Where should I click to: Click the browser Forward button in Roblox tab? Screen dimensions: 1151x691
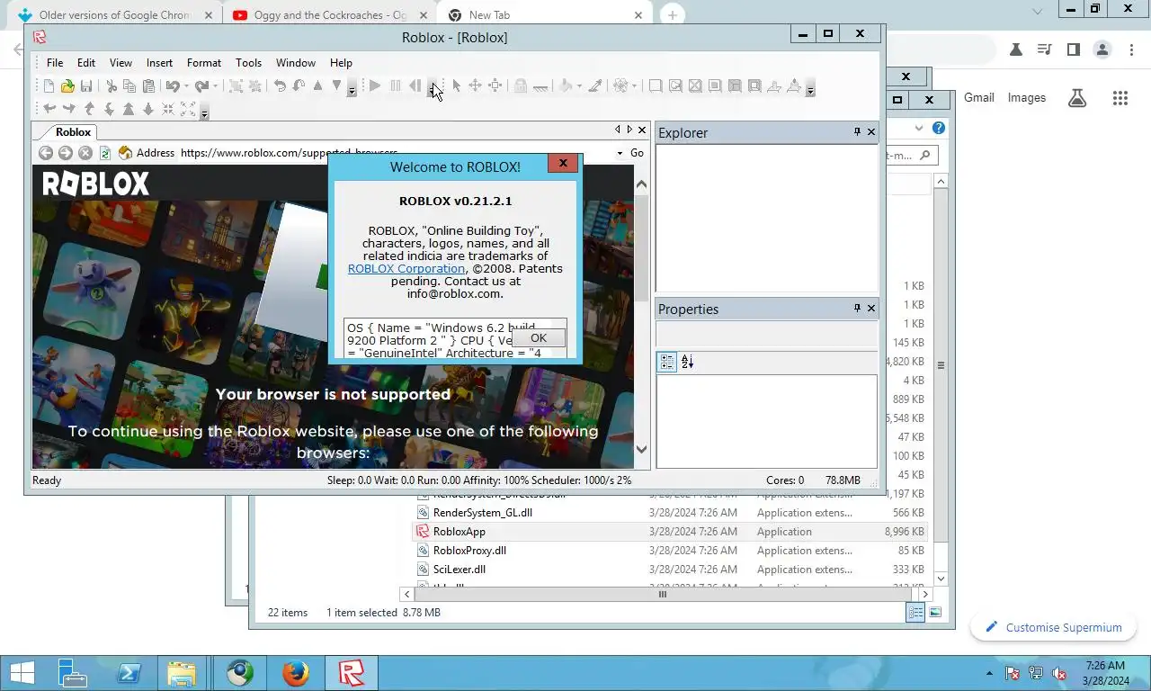pos(66,153)
